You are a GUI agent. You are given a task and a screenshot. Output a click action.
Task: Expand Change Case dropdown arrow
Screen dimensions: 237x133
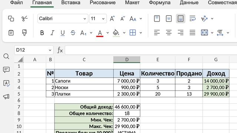[141, 19]
